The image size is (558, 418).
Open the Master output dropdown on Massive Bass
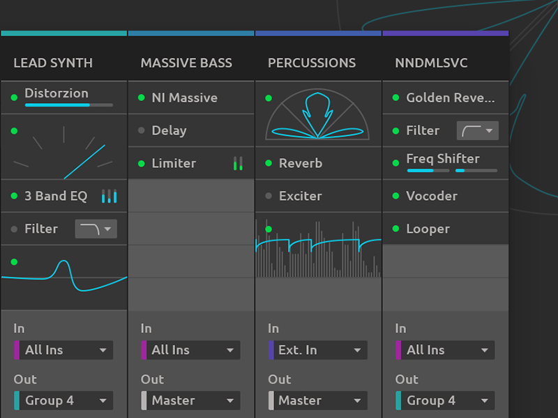[x=190, y=401]
